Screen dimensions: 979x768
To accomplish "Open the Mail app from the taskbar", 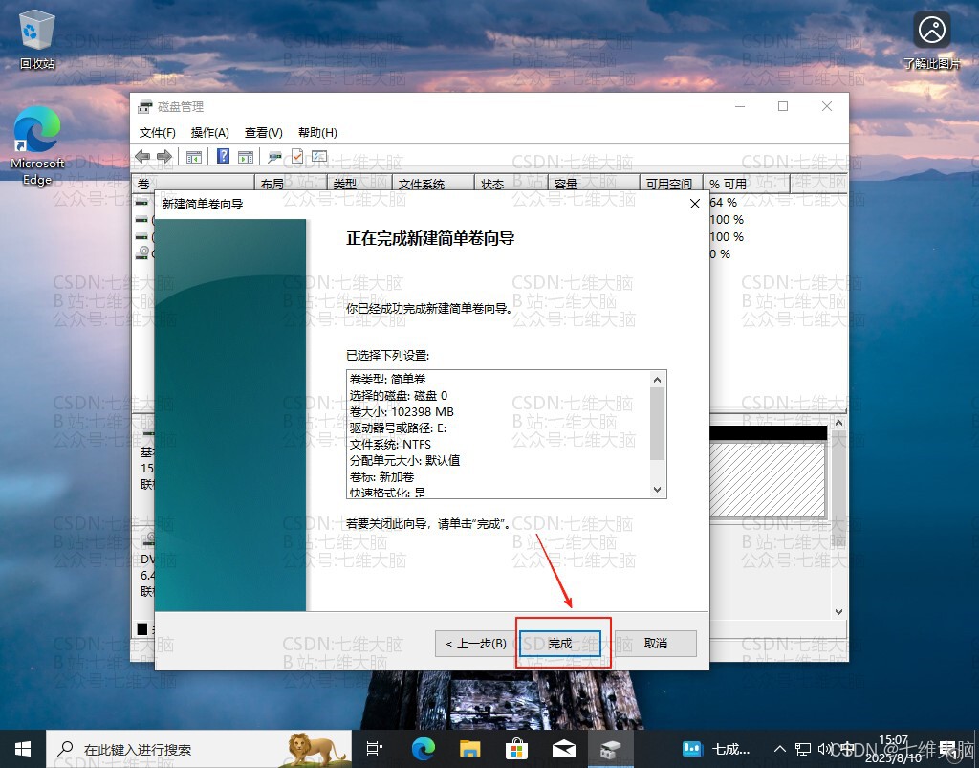I will point(563,749).
